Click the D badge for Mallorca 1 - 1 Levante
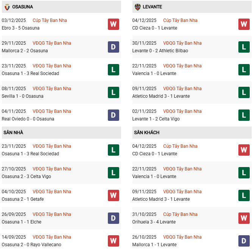Image resolution: width=252 pixels, height=250 pixels. [x=244, y=241]
